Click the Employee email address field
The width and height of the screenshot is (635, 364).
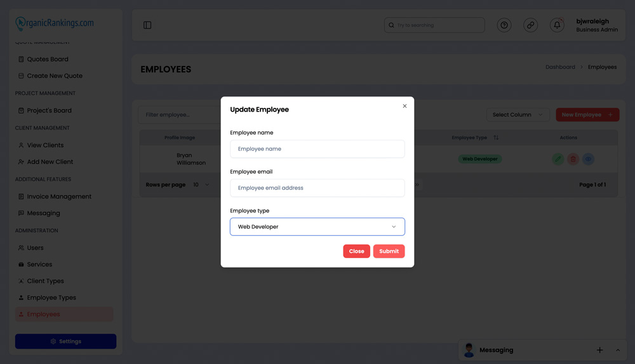click(x=317, y=188)
